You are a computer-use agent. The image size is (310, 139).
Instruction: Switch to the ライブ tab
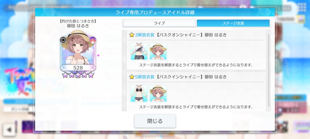159,23
